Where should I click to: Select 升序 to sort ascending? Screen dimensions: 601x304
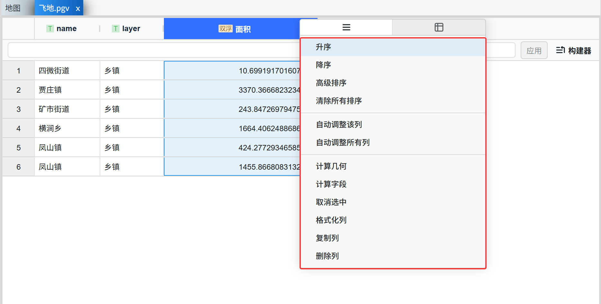(323, 47)
